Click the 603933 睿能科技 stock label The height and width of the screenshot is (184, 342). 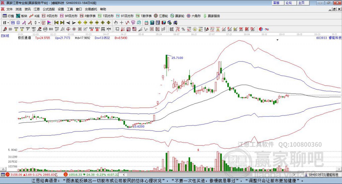point(329,38)
